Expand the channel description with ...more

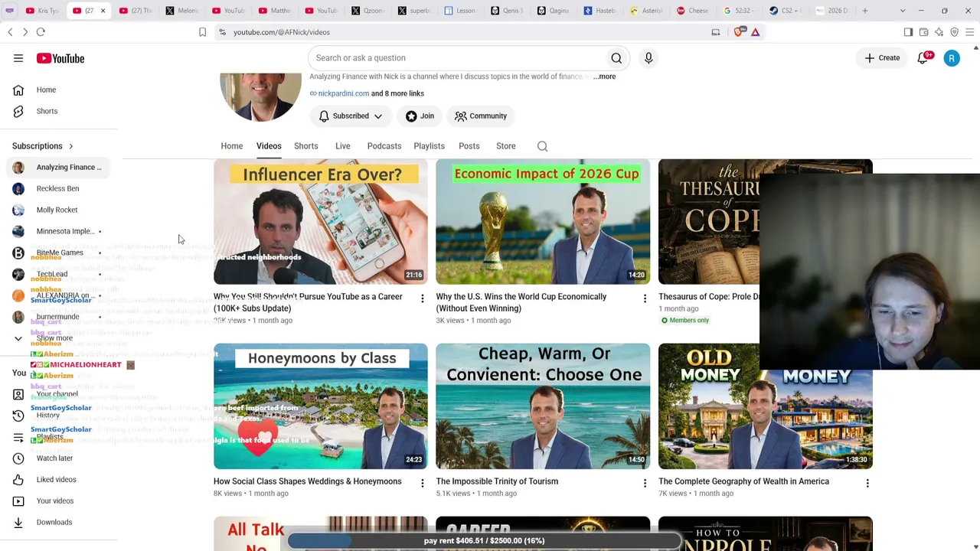(604, 77)
